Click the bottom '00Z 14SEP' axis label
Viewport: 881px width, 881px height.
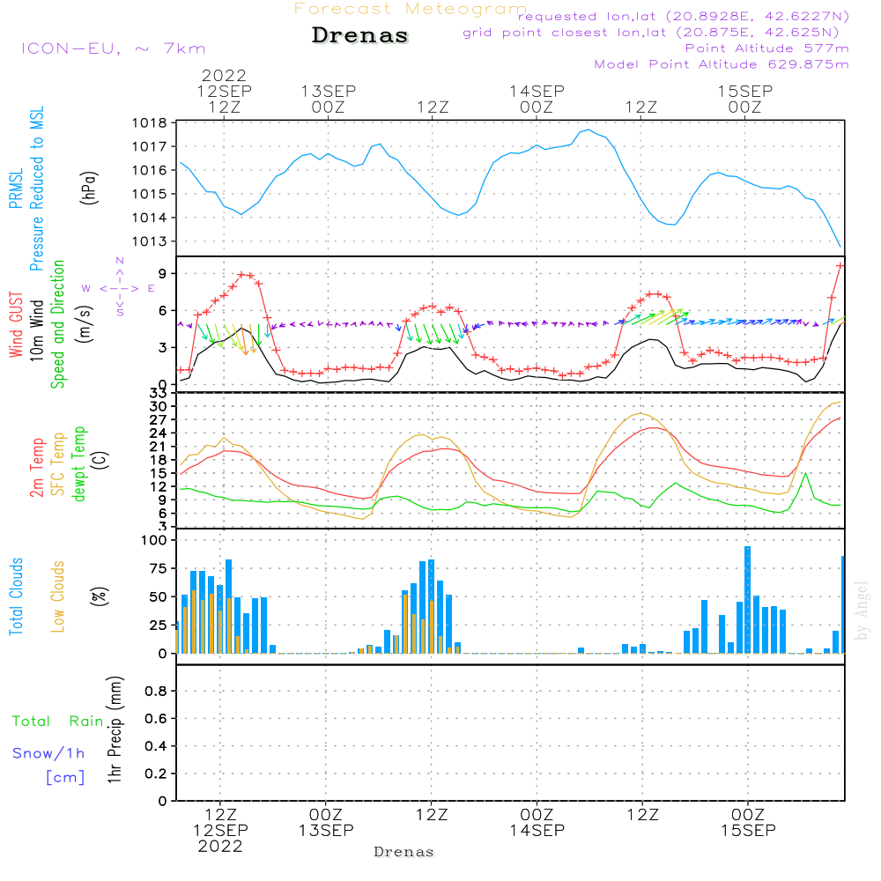pyautogui.click(x=537, y=822)
